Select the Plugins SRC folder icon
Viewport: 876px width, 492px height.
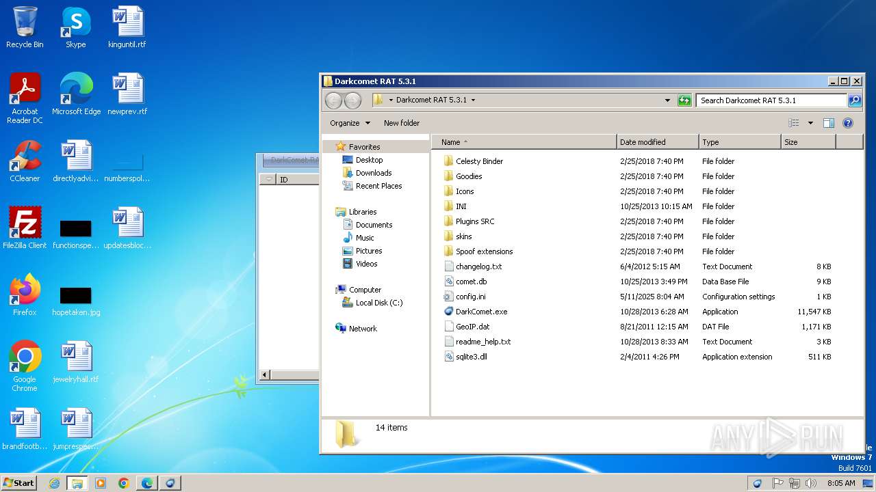(x=449, y=221)
